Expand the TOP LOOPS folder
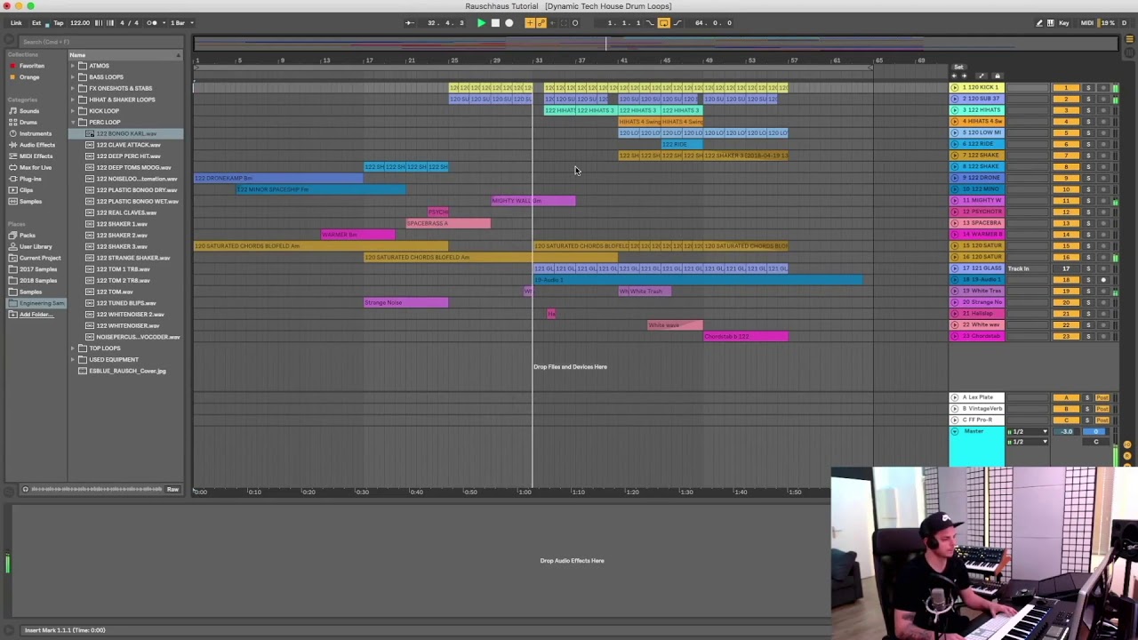1138x640 pixels. click(x=73, y=348)
